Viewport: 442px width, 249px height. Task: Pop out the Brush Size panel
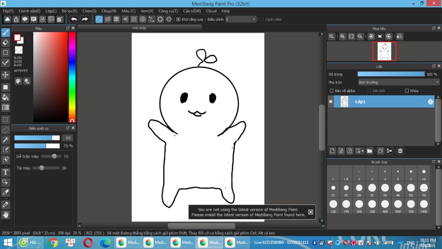pos(433,162)
